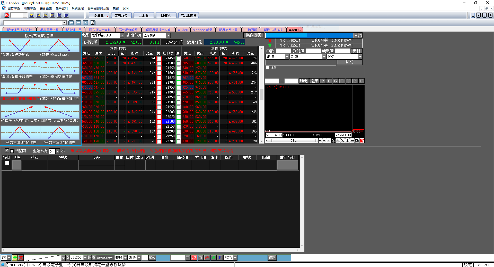The width and height of the screenshot is (494, 267).
Task: Click the 操作說明 button
Action: [253, 35]
